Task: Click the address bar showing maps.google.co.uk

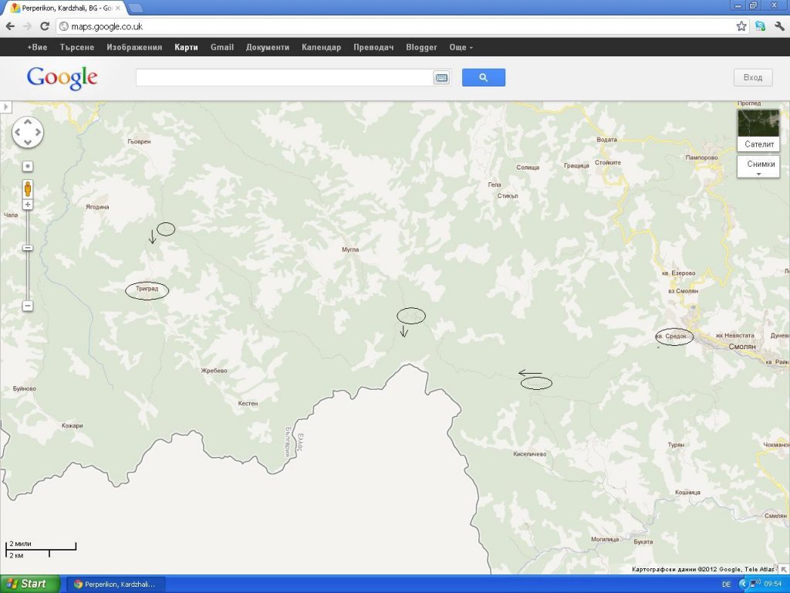Action: (397, 26)
